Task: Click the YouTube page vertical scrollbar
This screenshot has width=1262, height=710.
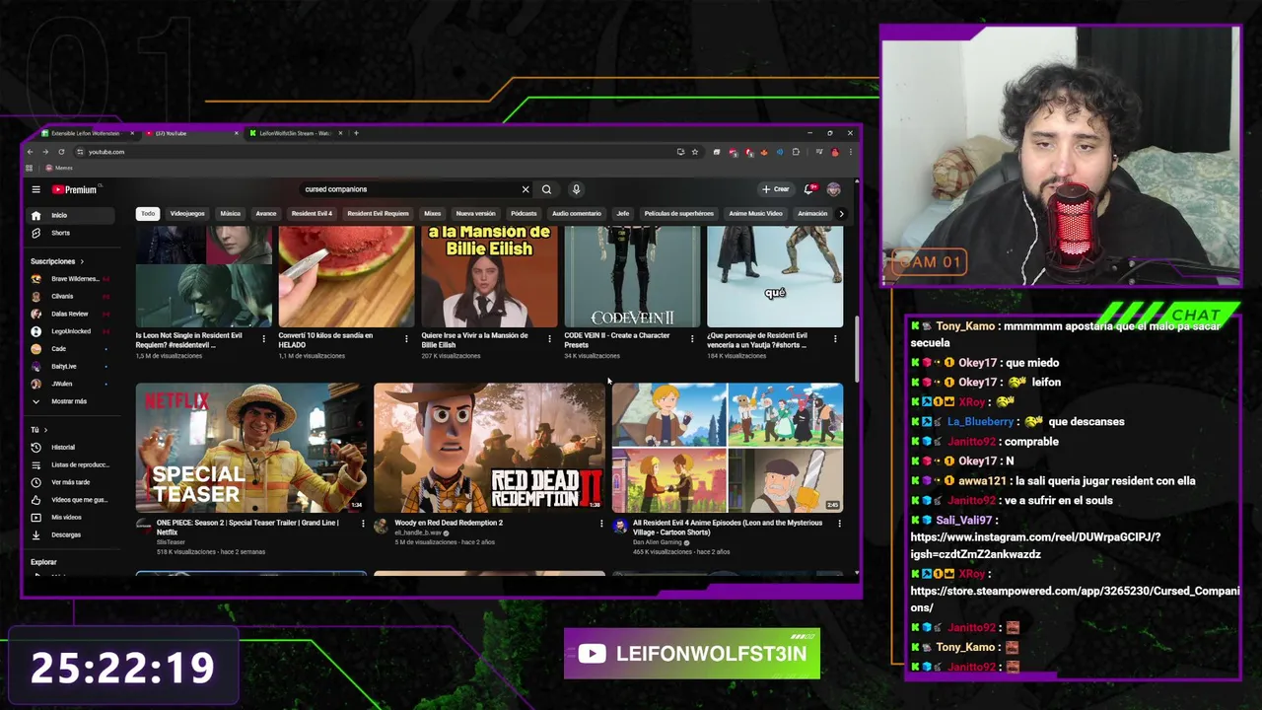Action: [856, 350]
